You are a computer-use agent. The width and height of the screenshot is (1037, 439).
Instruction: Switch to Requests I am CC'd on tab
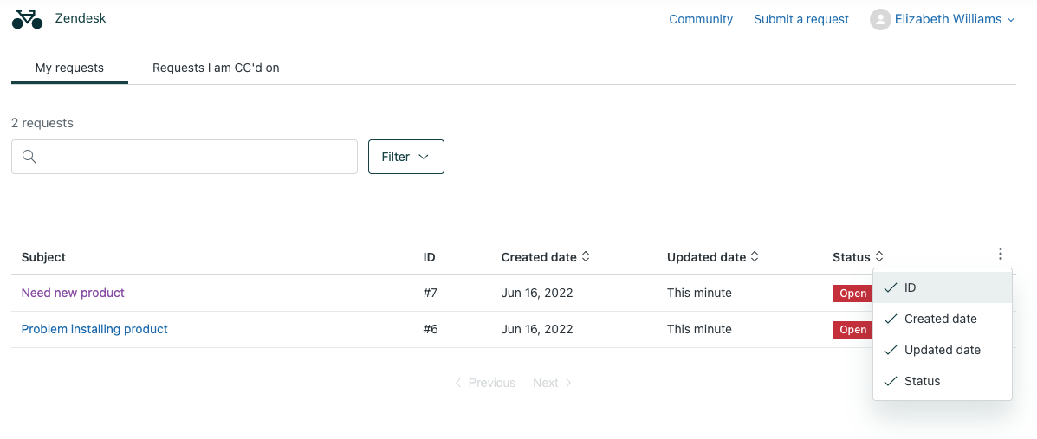(x=216, y=68)
